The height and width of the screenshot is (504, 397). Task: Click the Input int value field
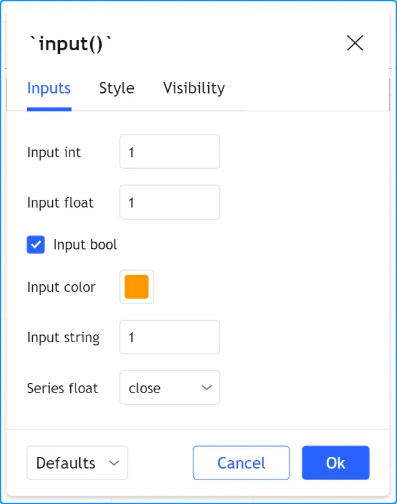coord(169,152)
